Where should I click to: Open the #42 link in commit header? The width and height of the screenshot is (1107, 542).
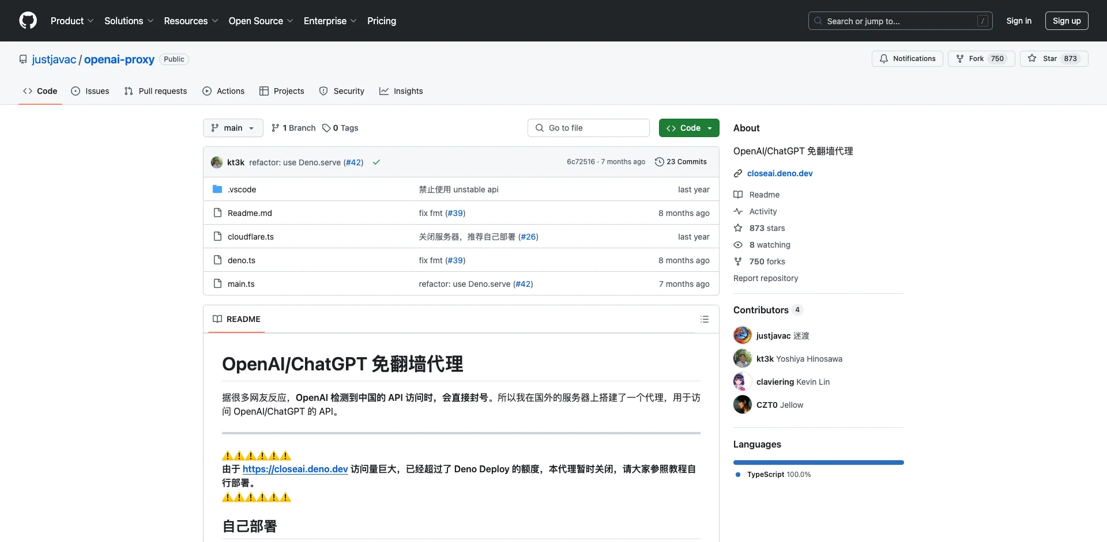[x=353, y=162]
